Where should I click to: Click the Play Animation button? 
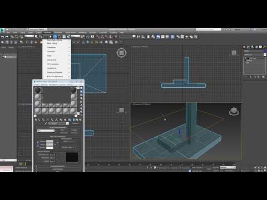[155, 167]
